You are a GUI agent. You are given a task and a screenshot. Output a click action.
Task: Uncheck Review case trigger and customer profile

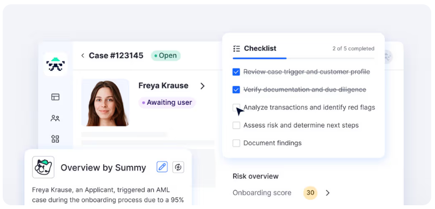[x=236, y=72]
